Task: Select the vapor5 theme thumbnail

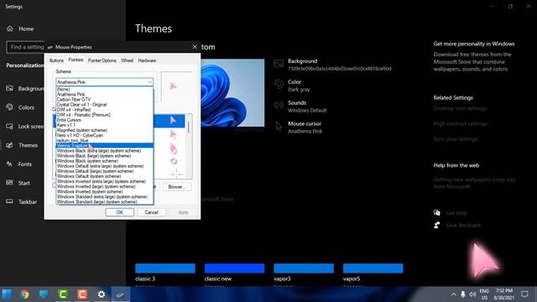Action: coord(373,268)
